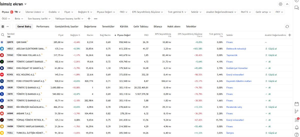Switch to the Teknikler tab

point(191,26)
